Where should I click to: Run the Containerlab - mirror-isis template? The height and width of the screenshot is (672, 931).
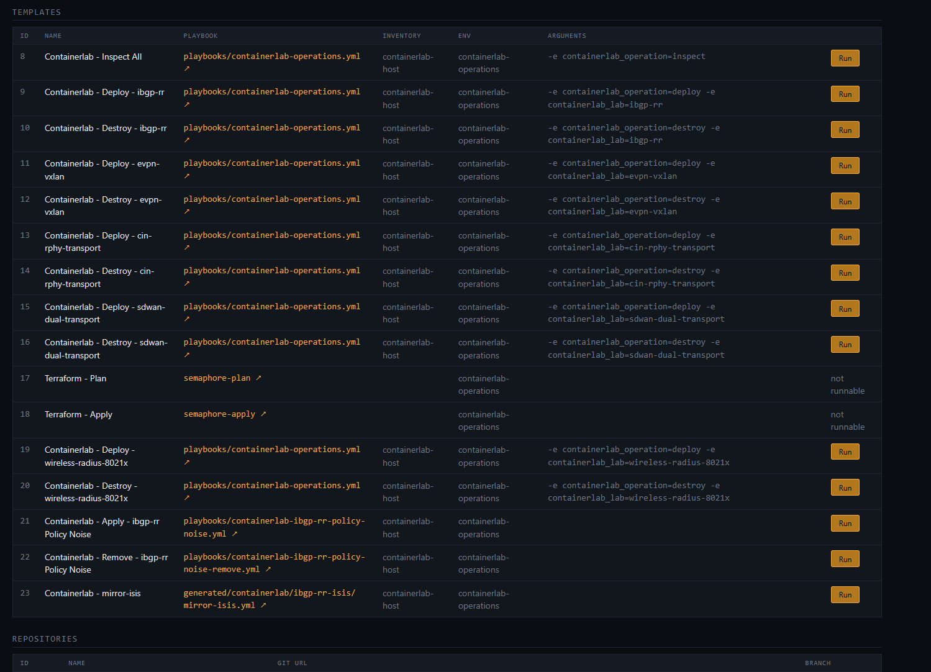pos(845,595)
